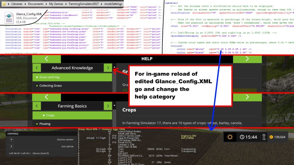Screen dimensions: 294x165
Task: Click the E key icon for Exit vehicle
Action: point(11,146)
